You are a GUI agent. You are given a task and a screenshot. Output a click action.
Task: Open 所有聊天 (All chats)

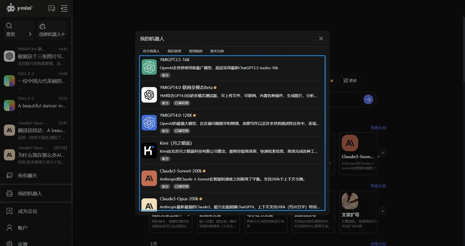[x=36, y=176]
